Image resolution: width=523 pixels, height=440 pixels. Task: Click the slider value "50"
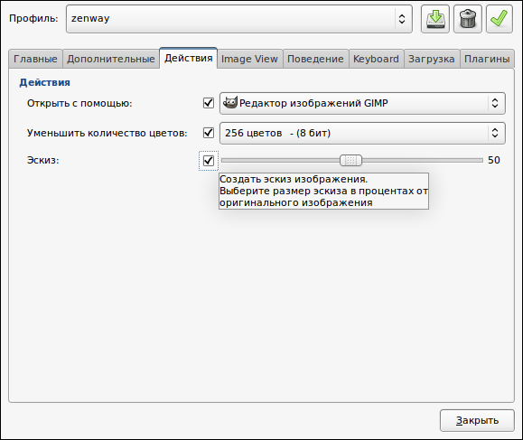pos(494,161)
